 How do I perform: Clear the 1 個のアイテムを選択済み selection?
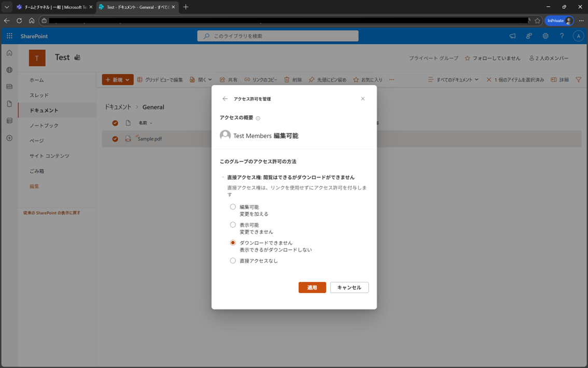[515, 79]
